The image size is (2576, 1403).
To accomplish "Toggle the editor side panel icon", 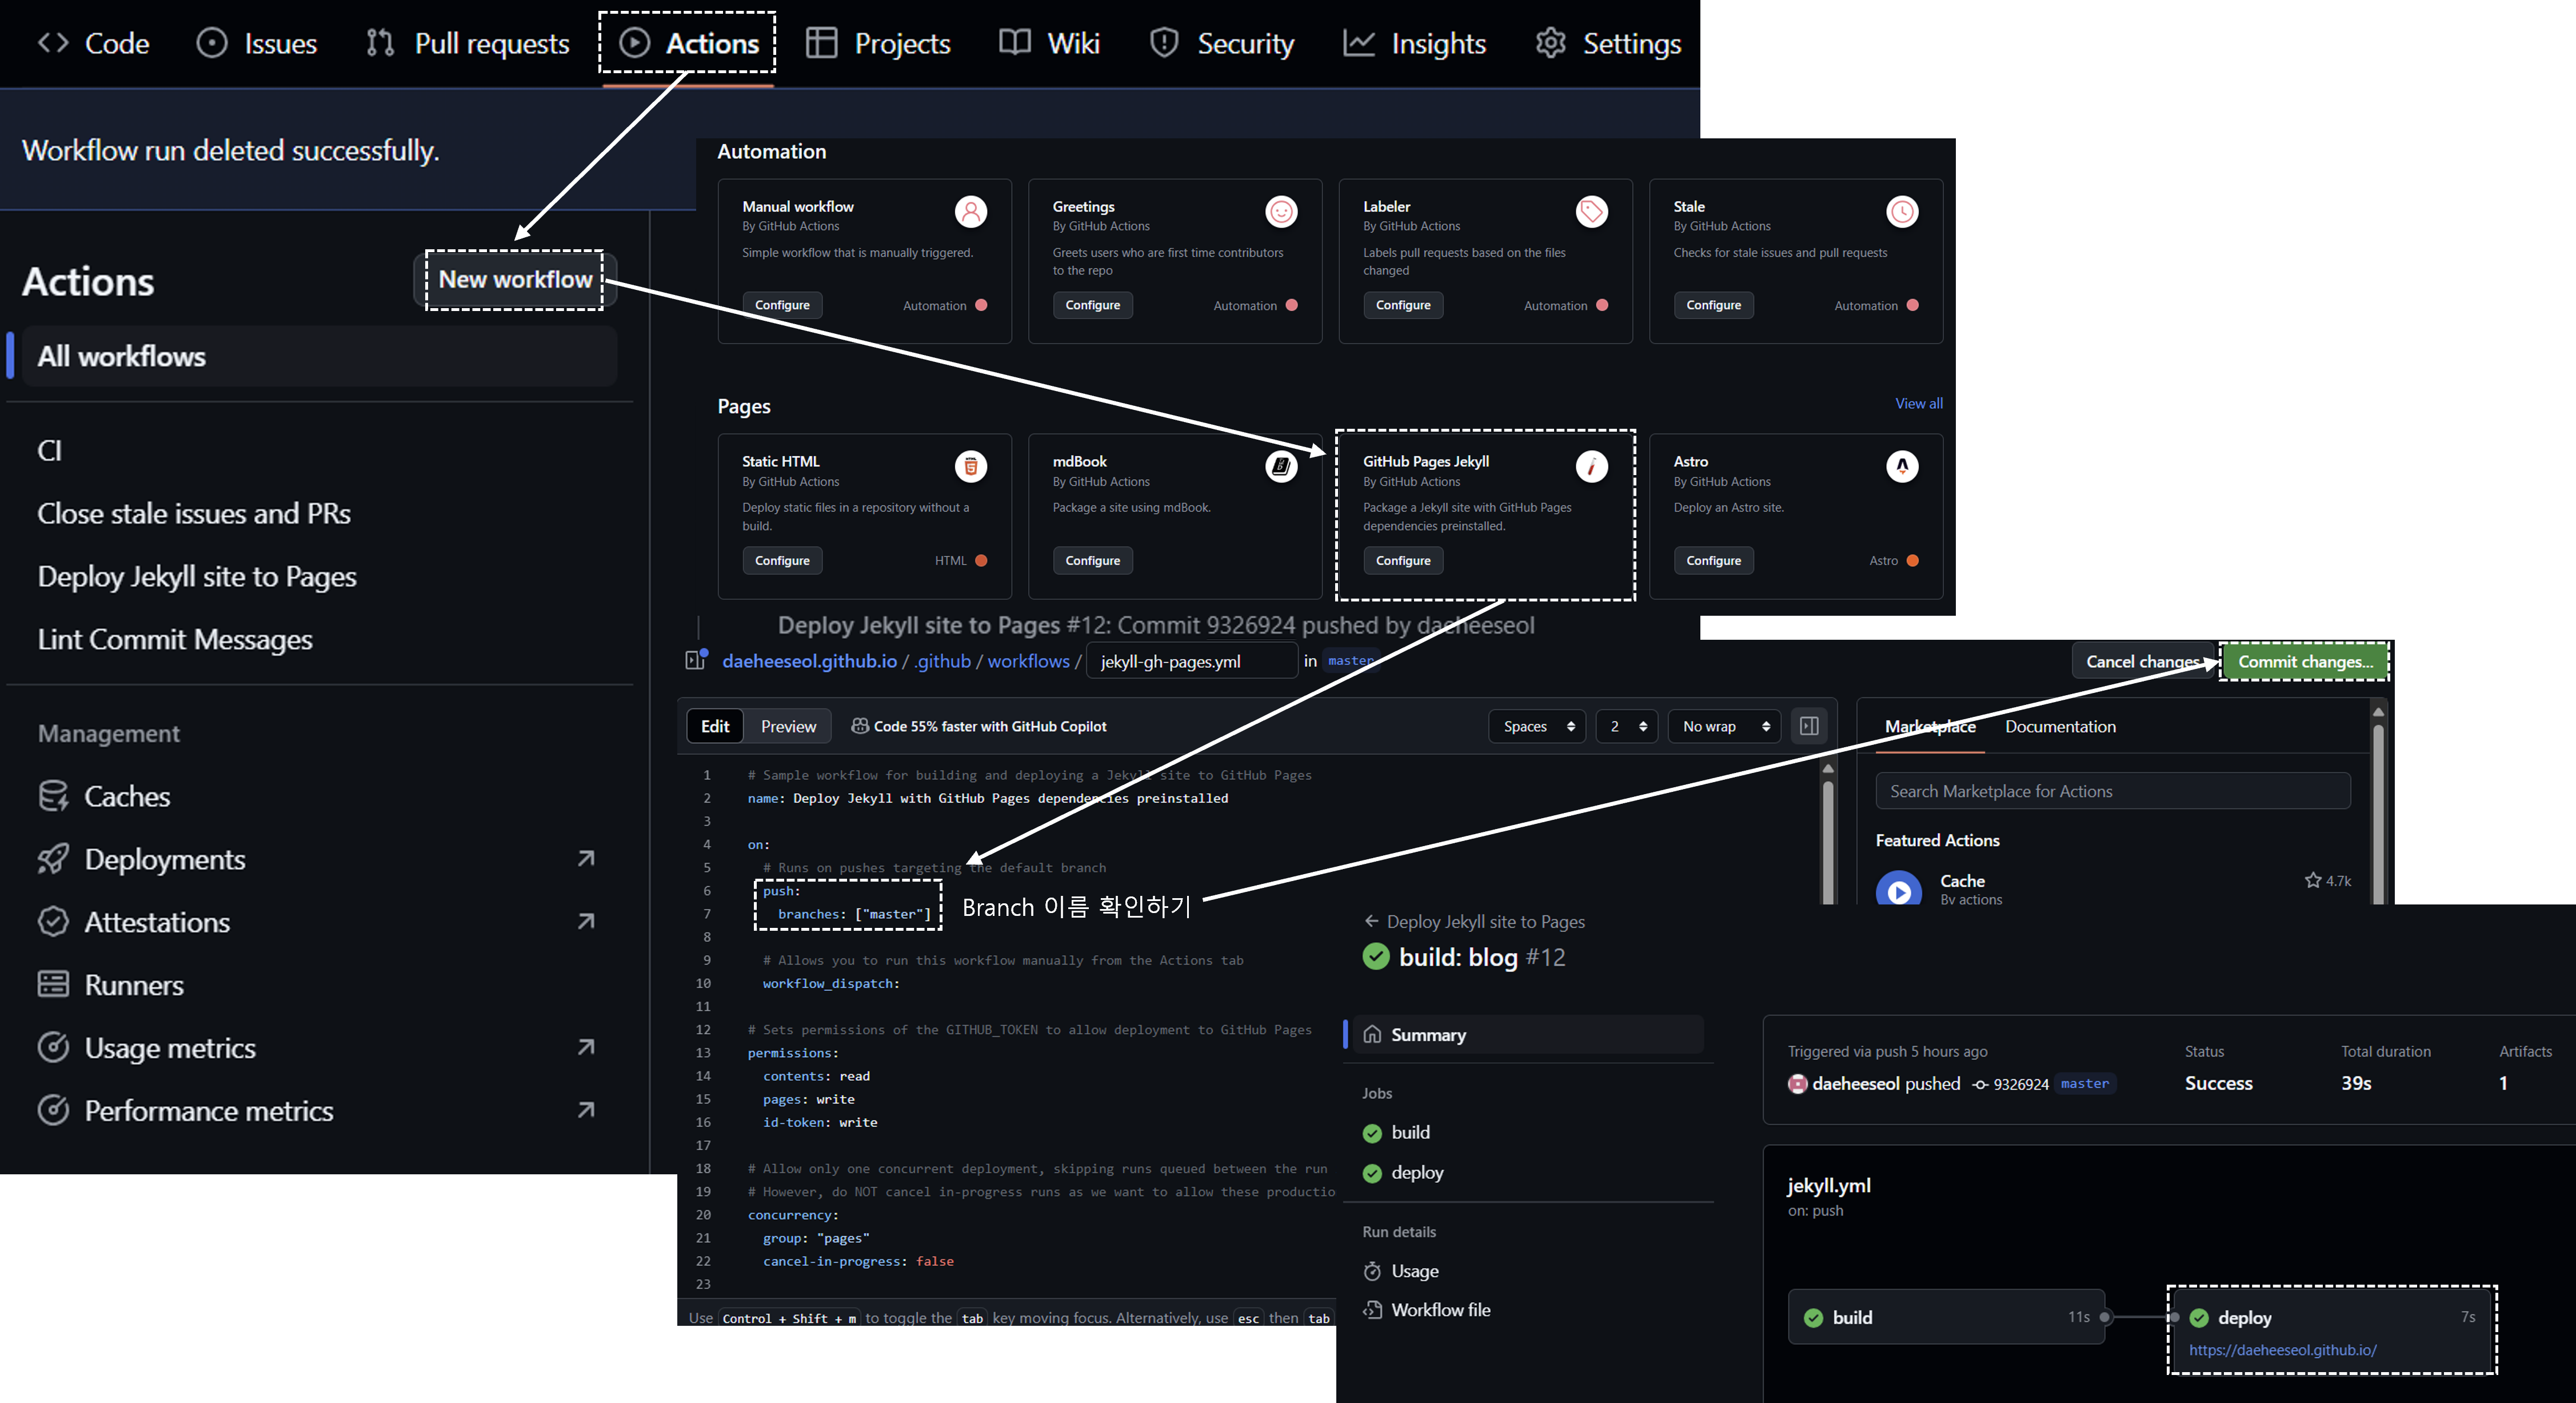I will point(1808,726).
